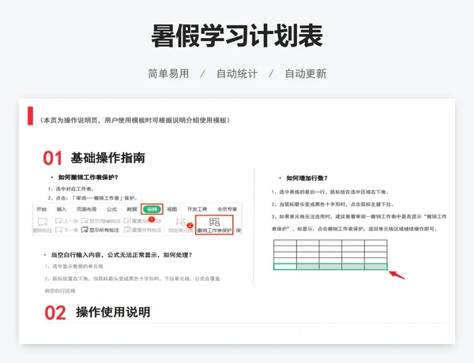Open the 开始 ribbon tab
The width and height of the screenshot is (474, 363).
point(41,209)
